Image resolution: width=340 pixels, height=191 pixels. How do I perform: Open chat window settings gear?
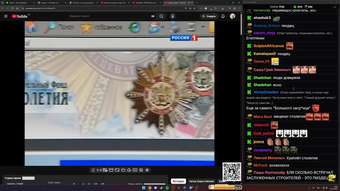pos(334,7)
